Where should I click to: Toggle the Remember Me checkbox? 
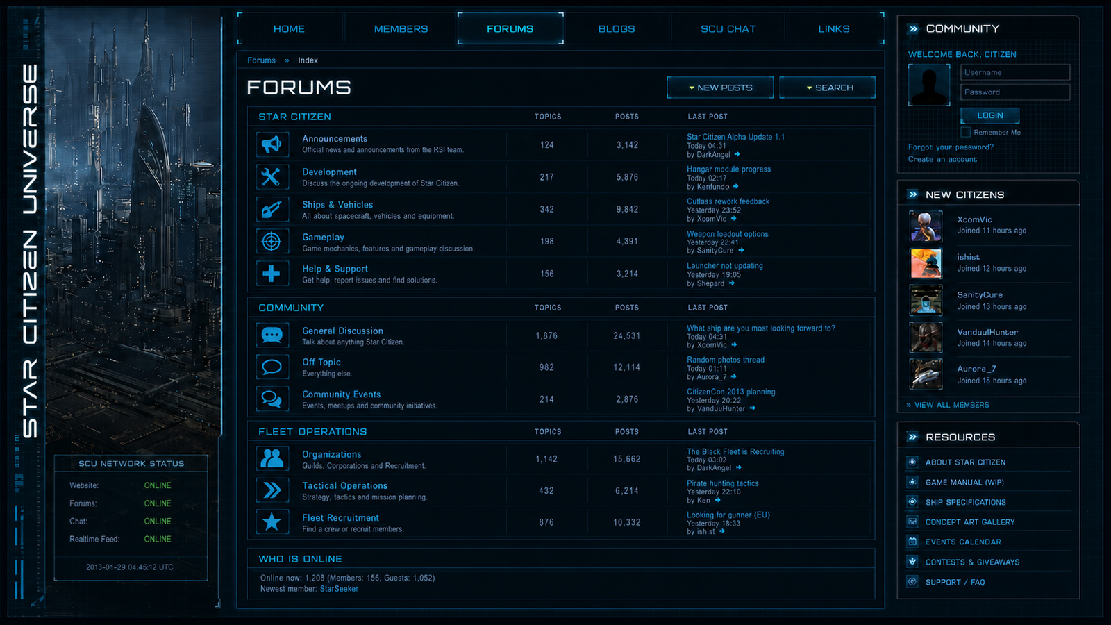click(965, 132)
